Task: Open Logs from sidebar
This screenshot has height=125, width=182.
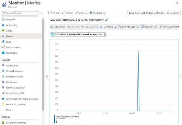Action: click(x=8, y=42)
